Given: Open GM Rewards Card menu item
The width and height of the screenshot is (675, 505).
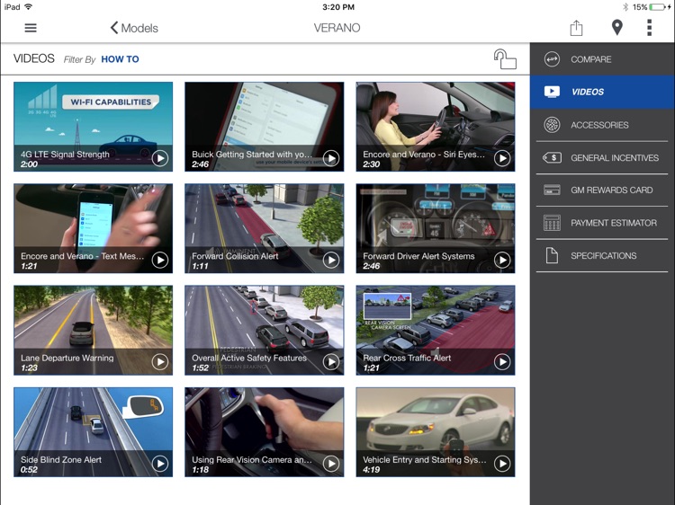Looking at the screenshot, I should tap(602, 190).
